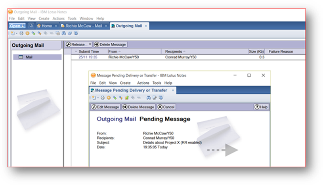The width and height of the screenshot is (323, 185).
Task: Sort by the Submit Time column
Action: coord(89,52)
